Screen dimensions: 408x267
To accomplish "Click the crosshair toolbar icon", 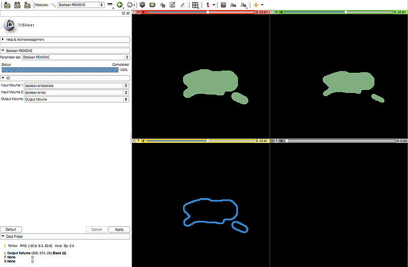I will tap(256, 5).
